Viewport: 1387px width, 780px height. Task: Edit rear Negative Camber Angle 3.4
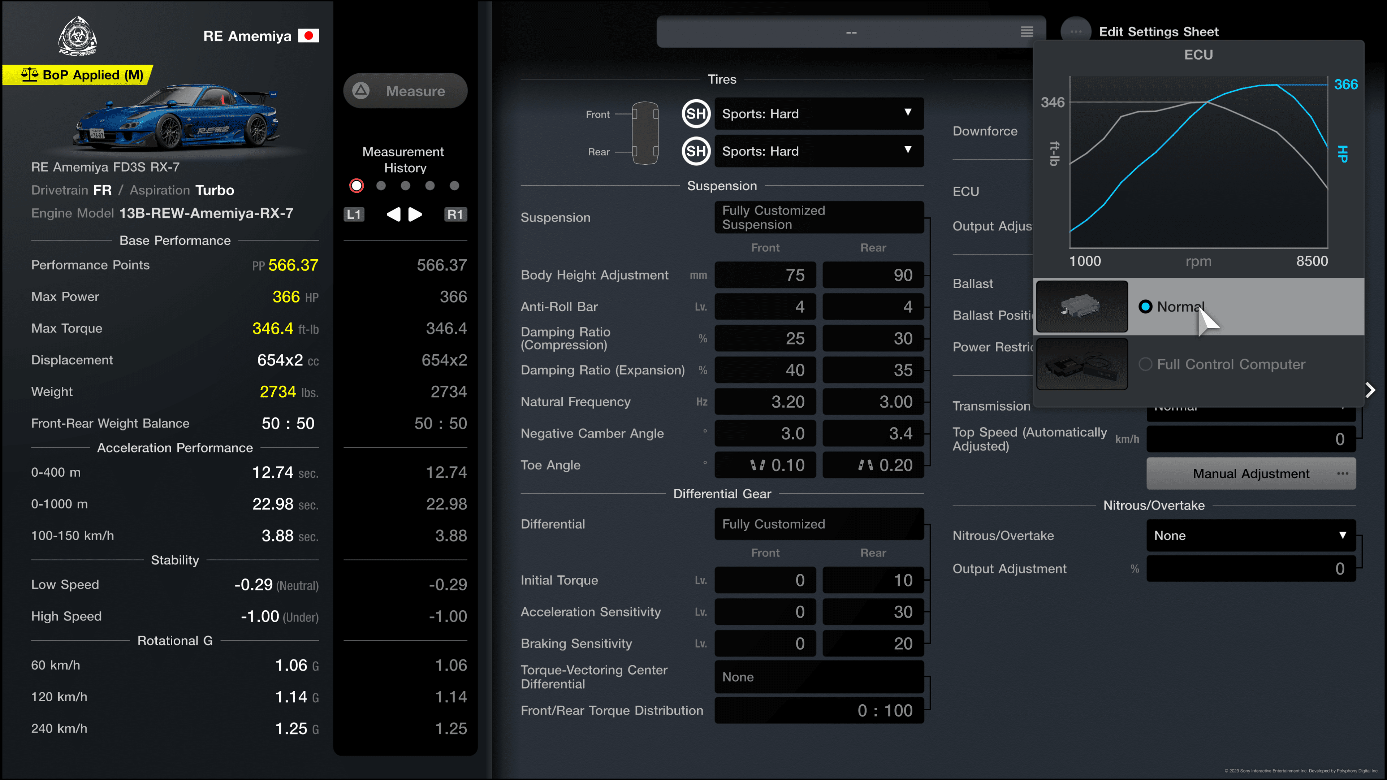[x=873, y=433]
